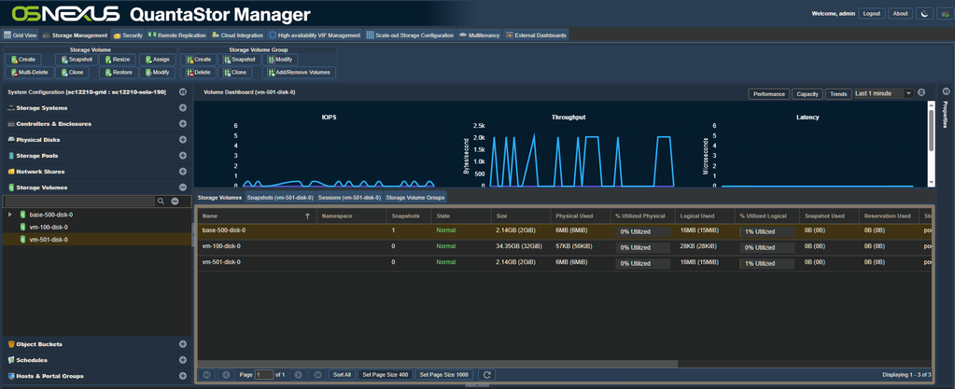Refresh the storage volumes grid

(x=486, y=375)
